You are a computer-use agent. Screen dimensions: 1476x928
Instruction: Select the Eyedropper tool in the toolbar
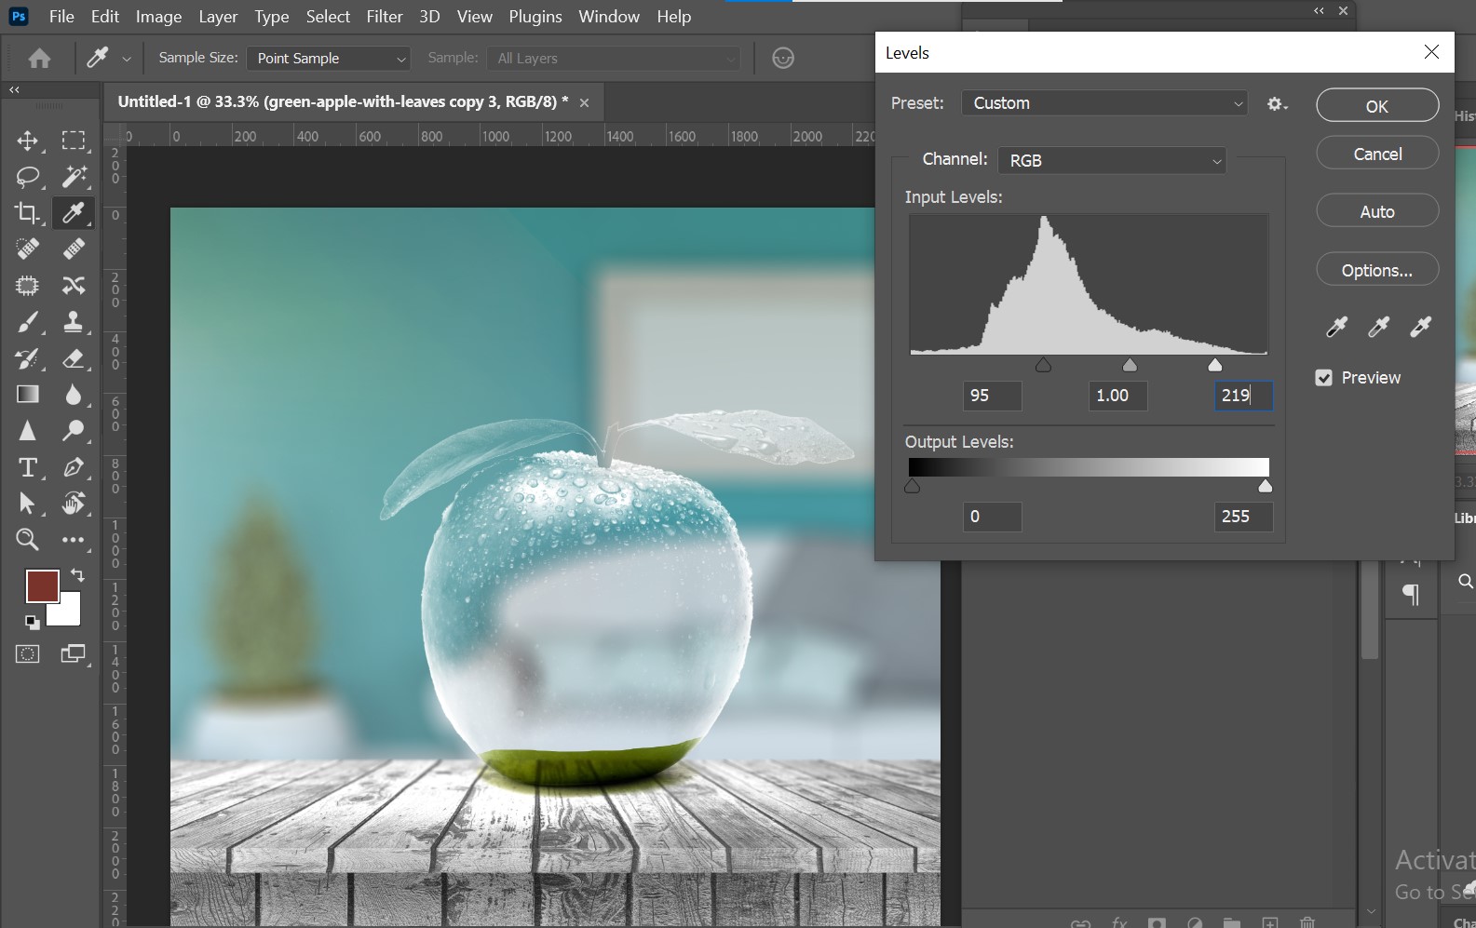pos(74,213)
